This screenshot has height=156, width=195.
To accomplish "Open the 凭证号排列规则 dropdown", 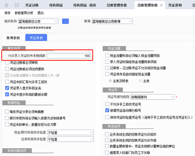I will pyautogui.click(x=172, y=97).
